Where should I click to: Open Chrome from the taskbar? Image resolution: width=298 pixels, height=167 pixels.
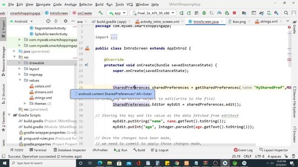click(x=177, y=163)
